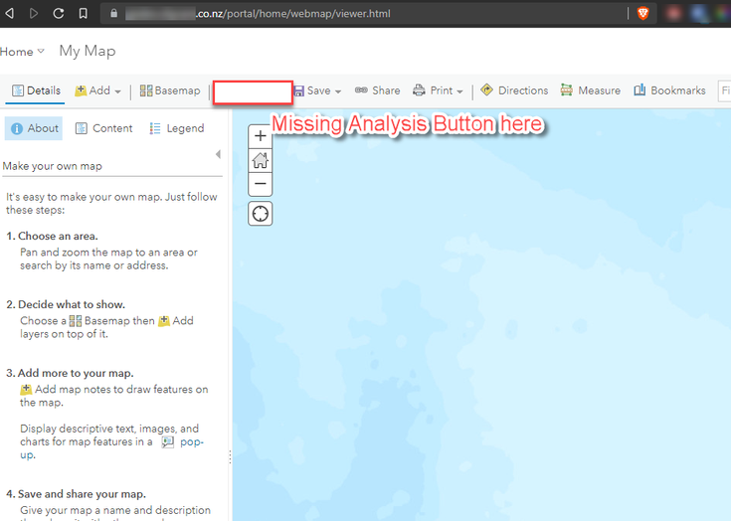Image resolution: width=731 pixels, height=521 pixels.
Task: Zoom in on the map with plus
Action: point(261,136)
